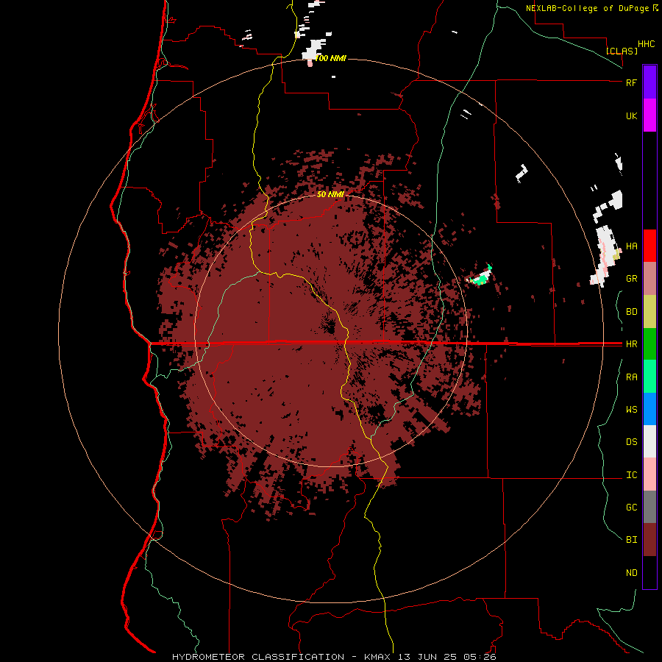Click the 05:26 timestamp
The height and width of the screenshot is (662, 662).
click(x=479, y=657)
